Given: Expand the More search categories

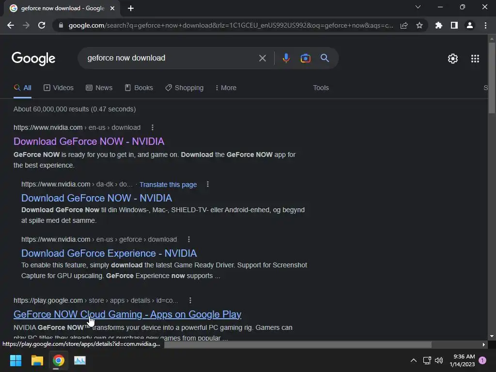Looking at the screenshot, I should 226,88.
